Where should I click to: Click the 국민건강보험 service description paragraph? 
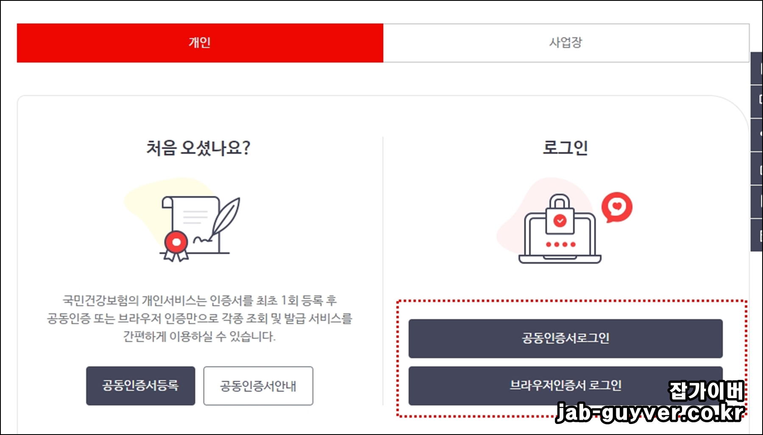click(199, 318)
